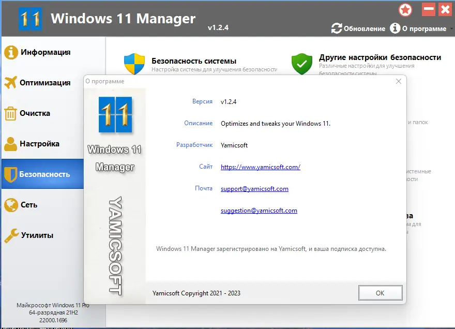The height and width of the screenshot is (329, 455).
Task: Close the О программе dialog
Action: tap(398, 81)
